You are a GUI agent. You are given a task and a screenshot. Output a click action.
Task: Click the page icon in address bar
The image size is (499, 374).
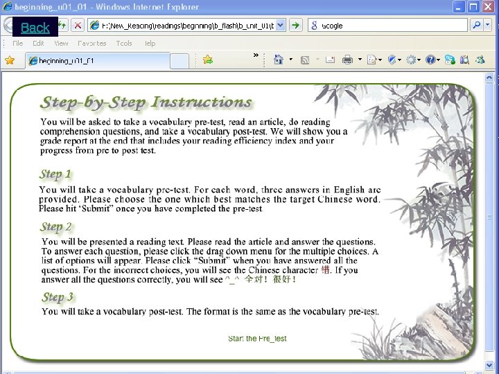[x=94, y=26]
